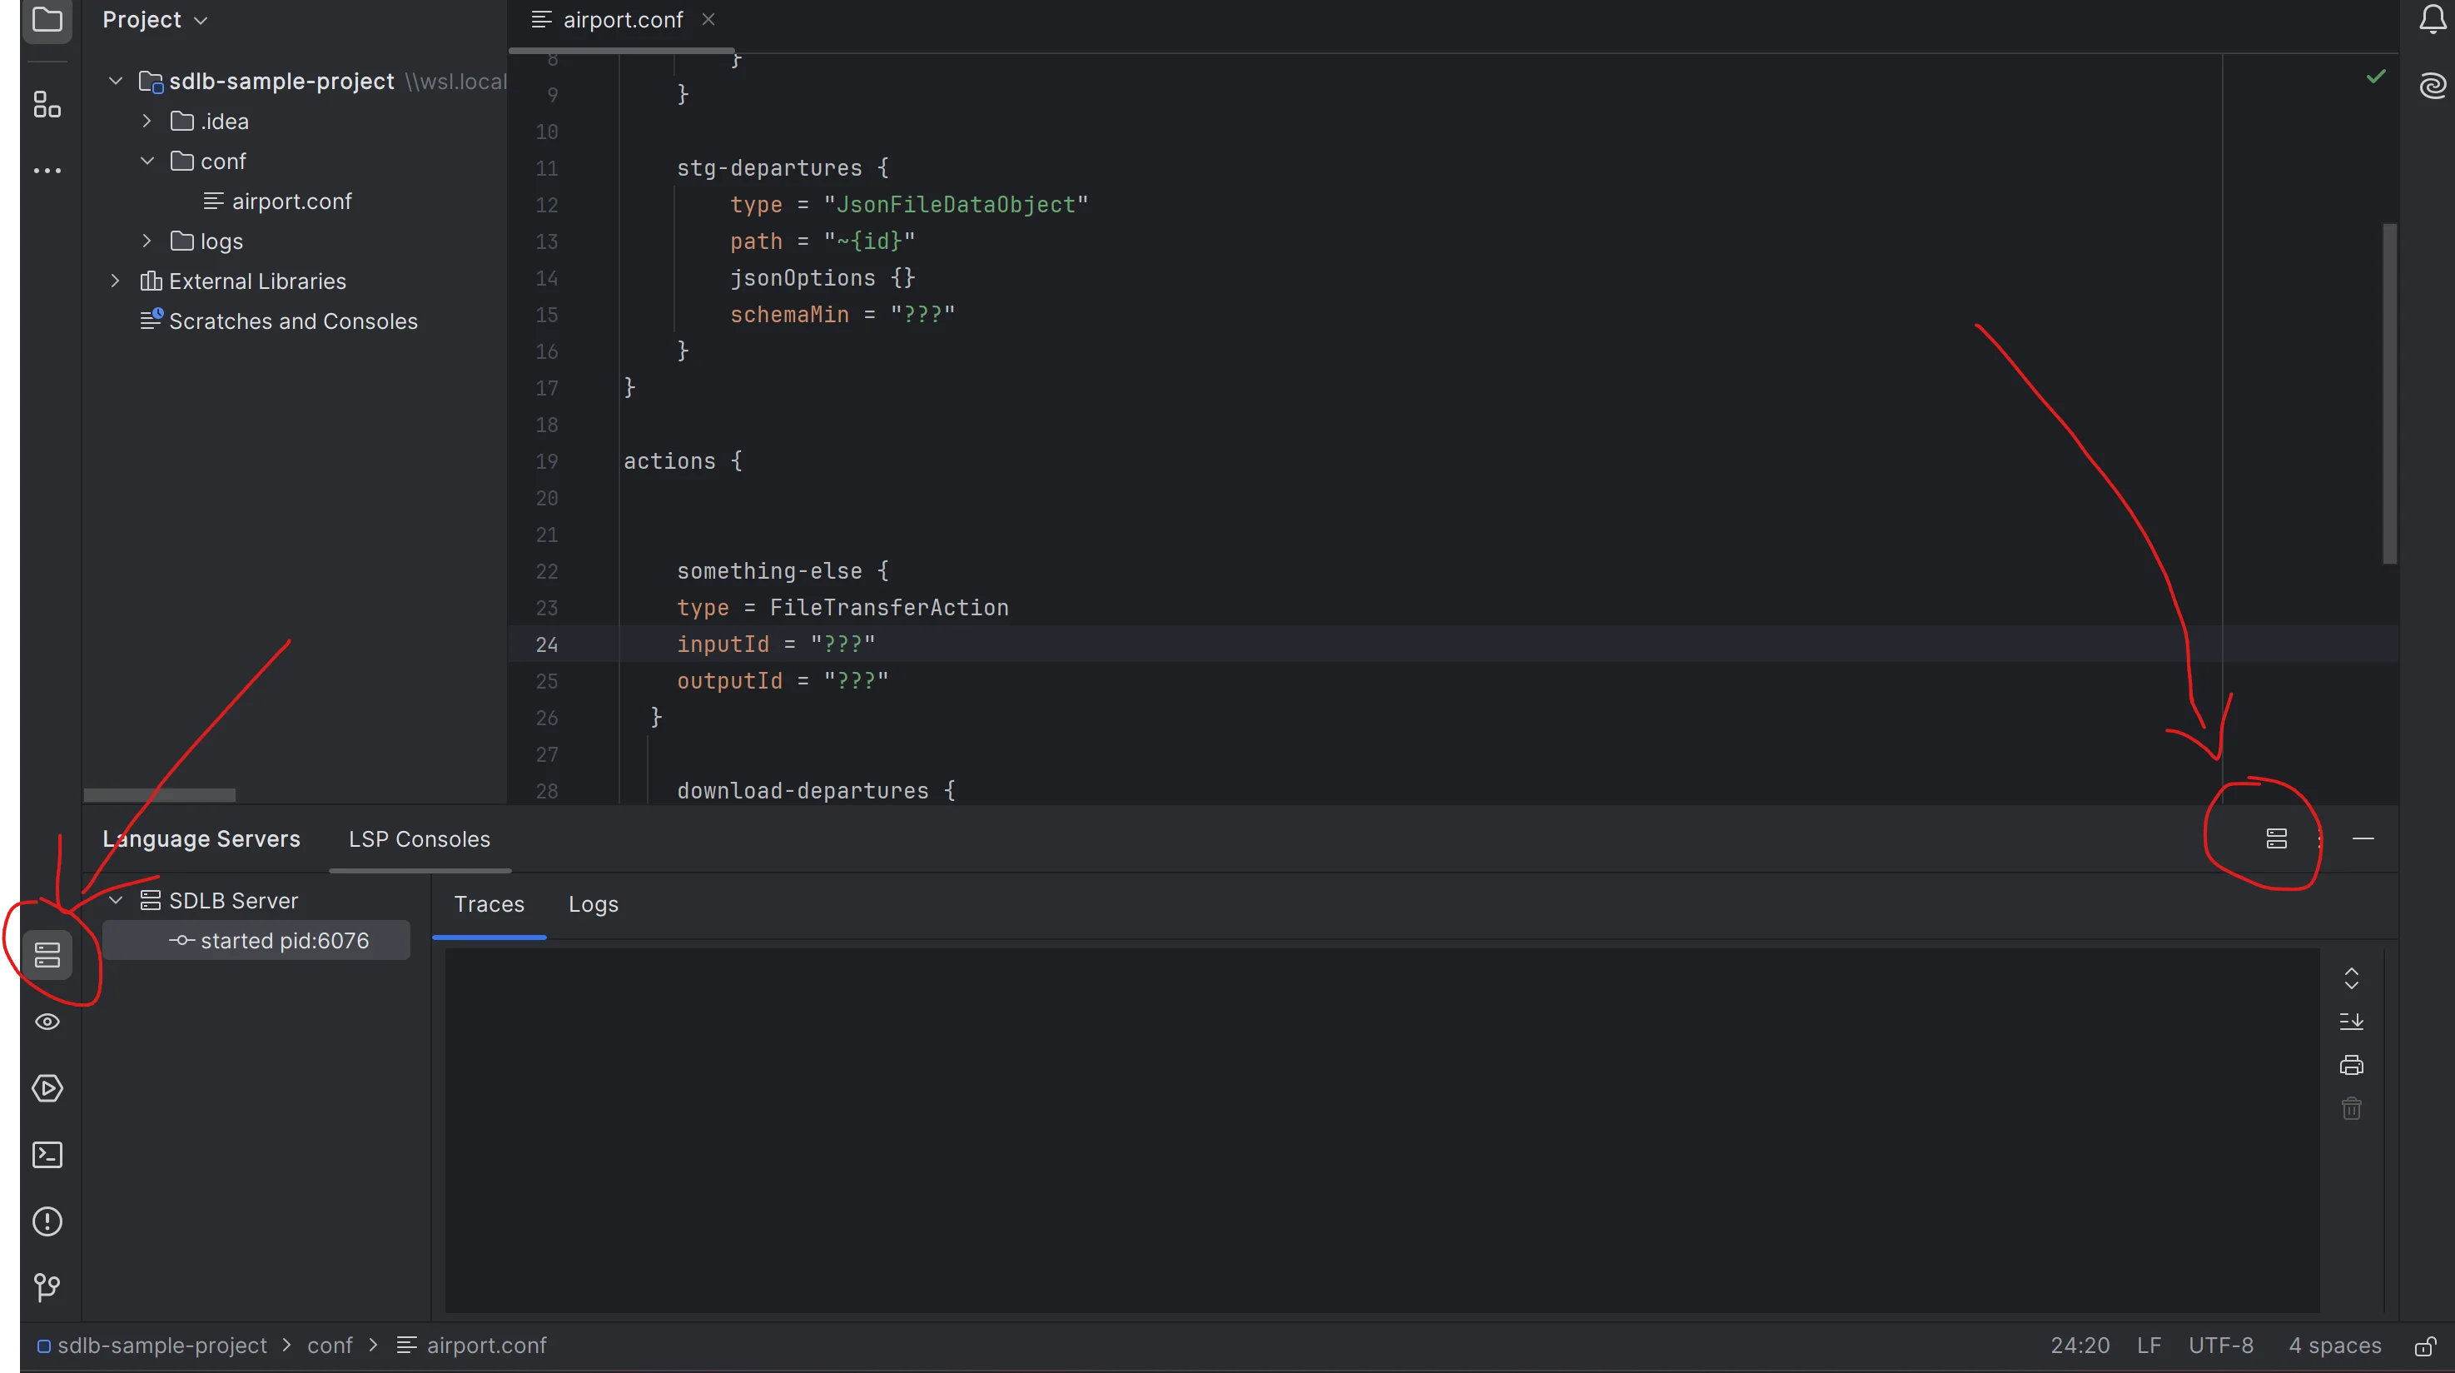Open the AI Assistant icon
The width and height of the screenshot is (2455, 1373).
pyautogui.click(x=2433, y=86)
